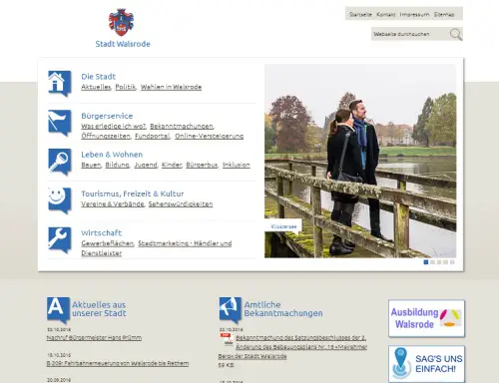
Task: Click the key icon next to Leben & Wohnen
Action: [60, 162]
